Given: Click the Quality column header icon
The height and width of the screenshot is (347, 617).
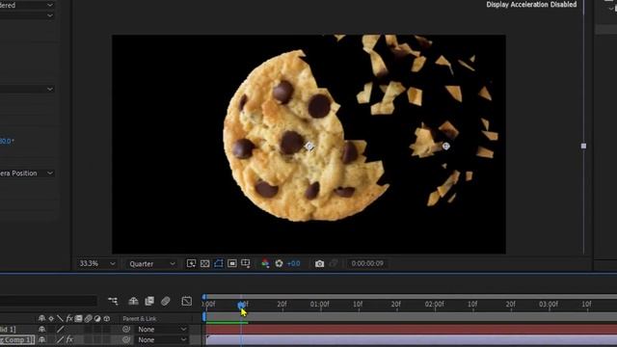Looking at the screenshot, I should click(60, 319).
